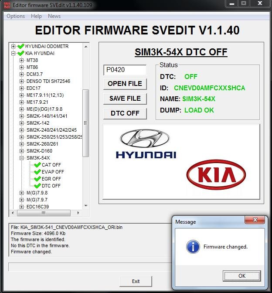The image size is (272, 293).
Task: Click the log line 'No this DTC in the firmware.'
Action: point(40,245)
